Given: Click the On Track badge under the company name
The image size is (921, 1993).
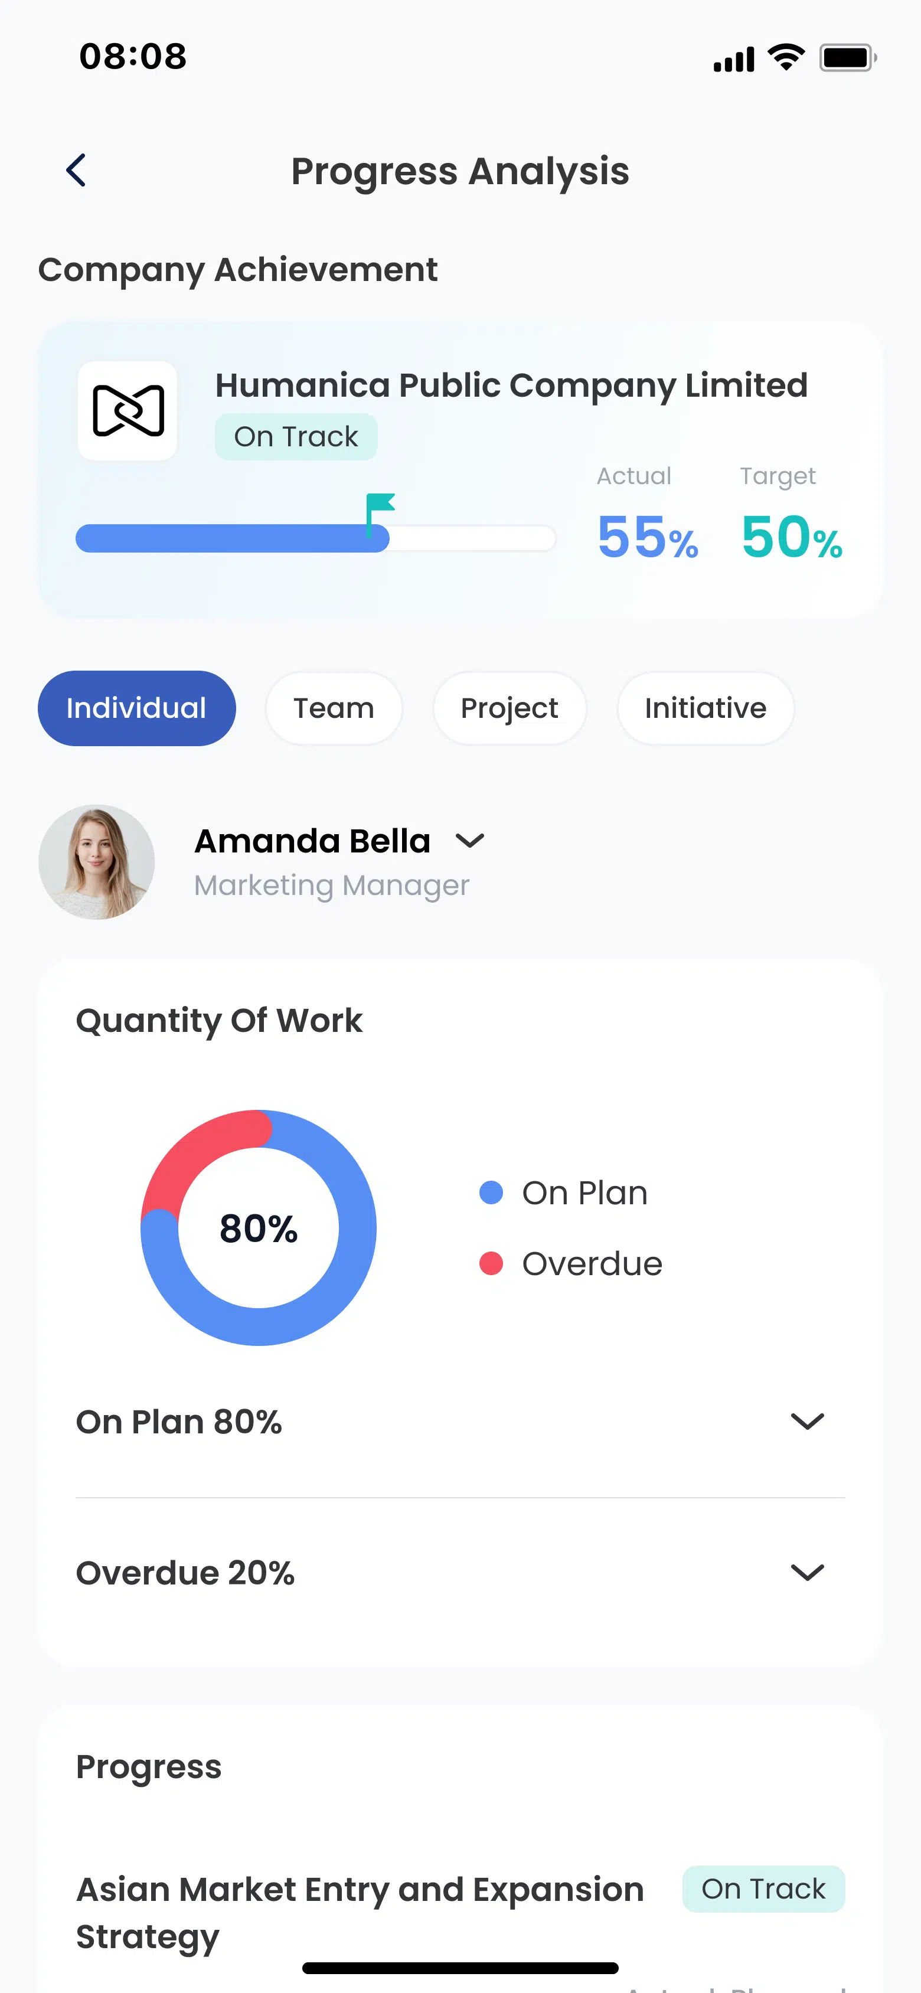Looking at the screenshot, I should pos(296,436).
